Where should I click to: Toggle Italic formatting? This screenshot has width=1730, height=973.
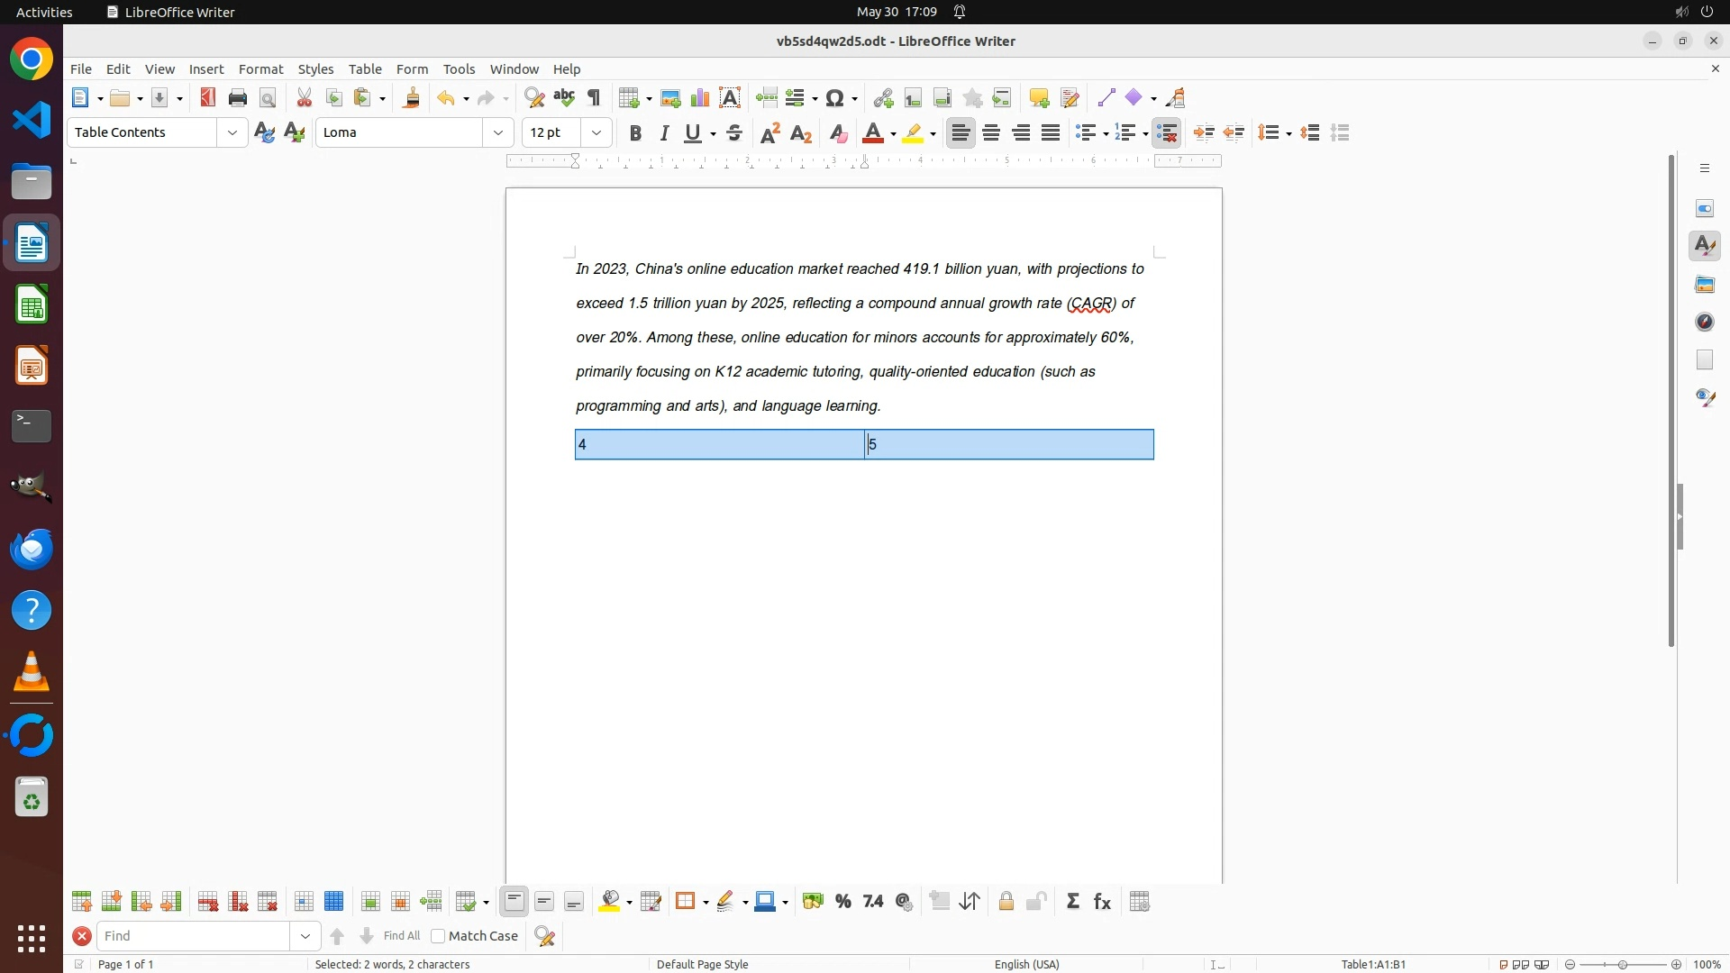click(x=665, y=133)
